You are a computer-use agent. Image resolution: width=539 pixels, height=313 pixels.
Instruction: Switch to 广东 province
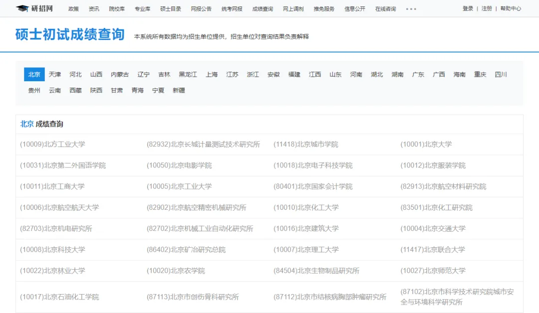[418, 74]
